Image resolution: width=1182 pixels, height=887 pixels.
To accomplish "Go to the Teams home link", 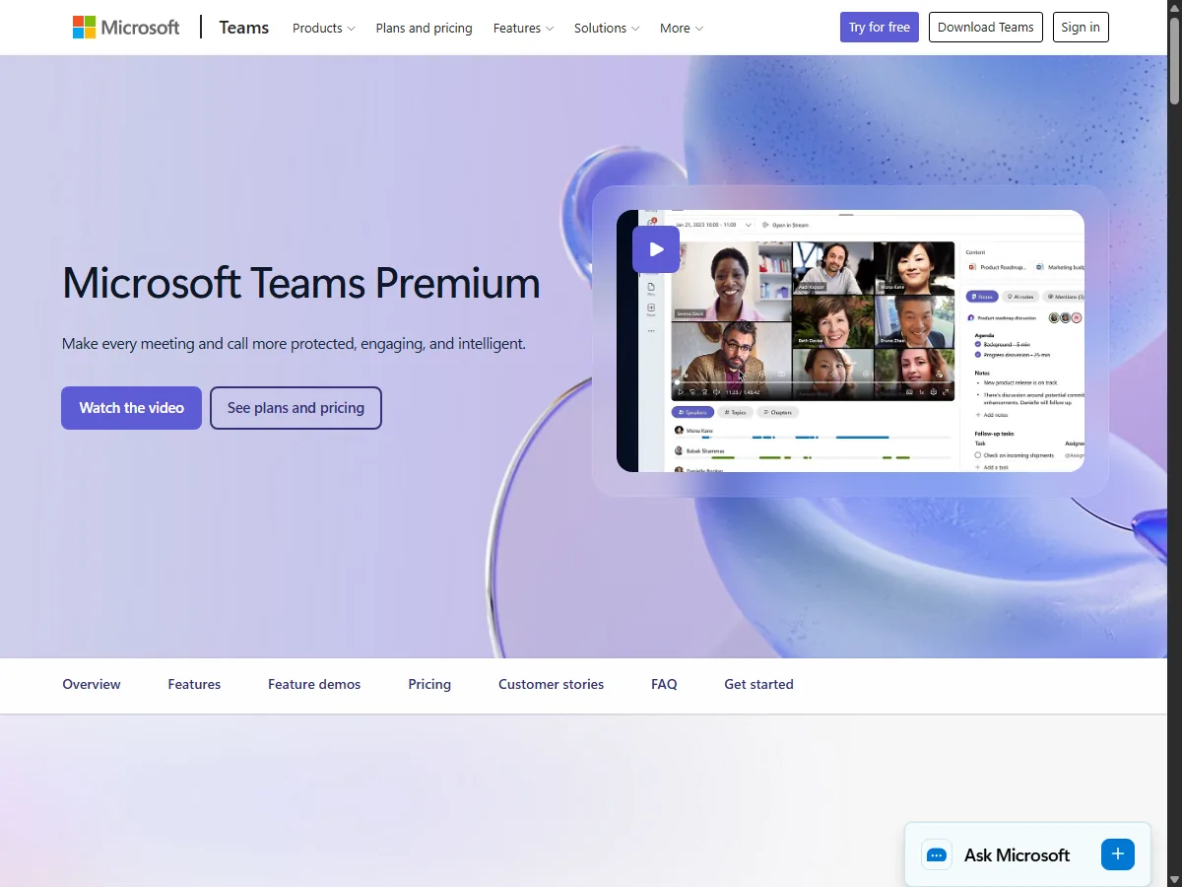I will tap(244, 28).
